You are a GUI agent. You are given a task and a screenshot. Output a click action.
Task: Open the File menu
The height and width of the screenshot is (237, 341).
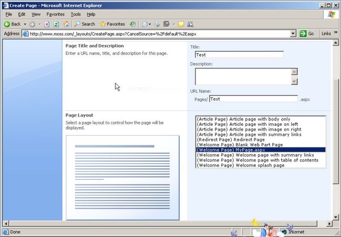(x=9, y=14)
